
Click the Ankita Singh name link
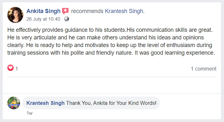pos(43,11)
